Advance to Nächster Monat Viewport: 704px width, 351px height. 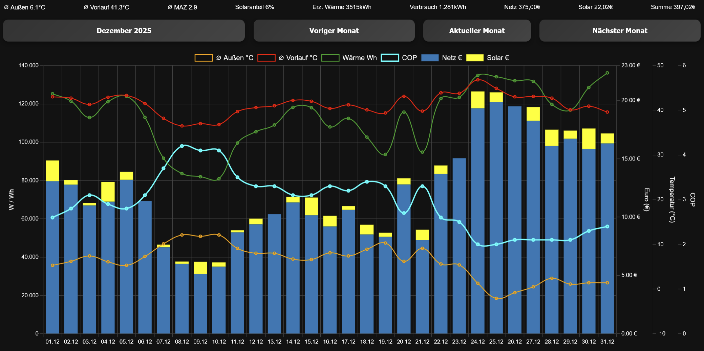tap(620, 31)
